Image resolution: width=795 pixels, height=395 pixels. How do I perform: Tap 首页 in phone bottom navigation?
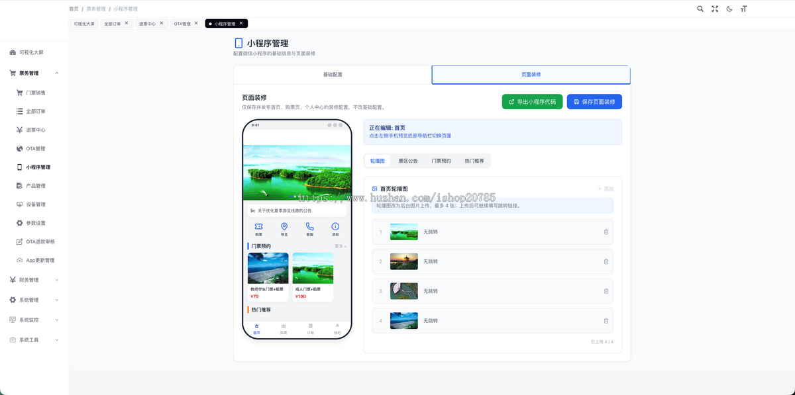[x=256, y=329]
